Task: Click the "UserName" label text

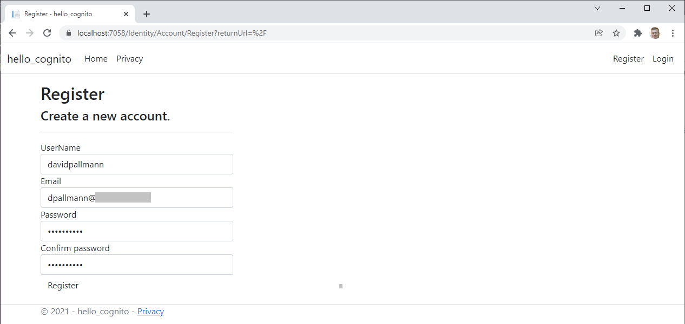Action: pos(61,148)
